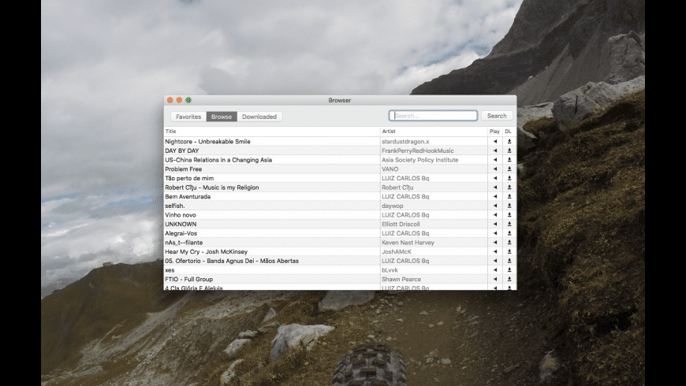Select artist 'Elliott Driscoll'
Viewport: 686px width, 386px height.
401,224
